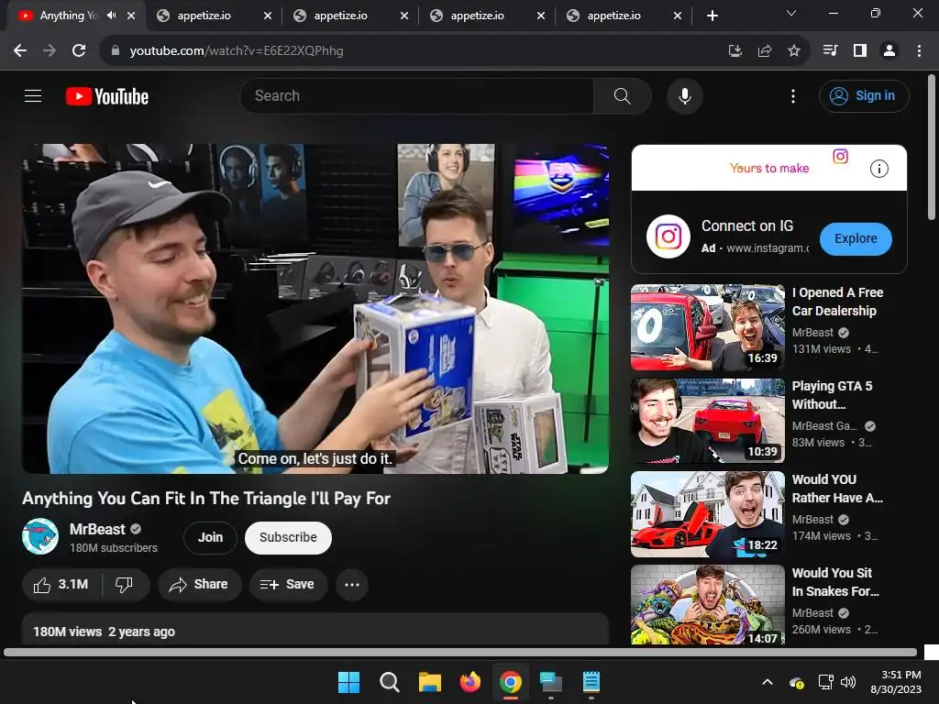This screenshot has width=939, height=704.
Task: Open Windows taskbar search
Action: click(x=389, y=682)
